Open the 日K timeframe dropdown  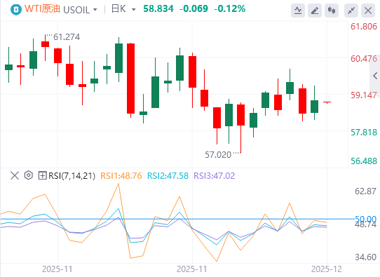[123, 9]
